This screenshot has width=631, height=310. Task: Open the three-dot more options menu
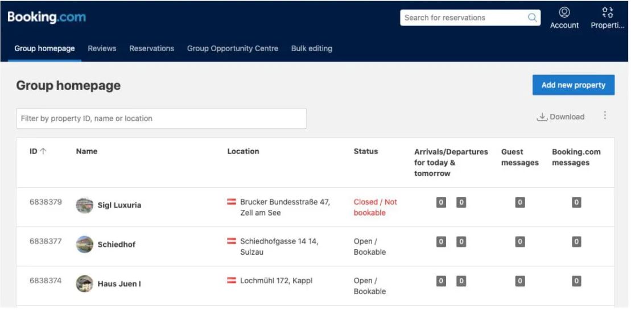(x=604, y=115)
